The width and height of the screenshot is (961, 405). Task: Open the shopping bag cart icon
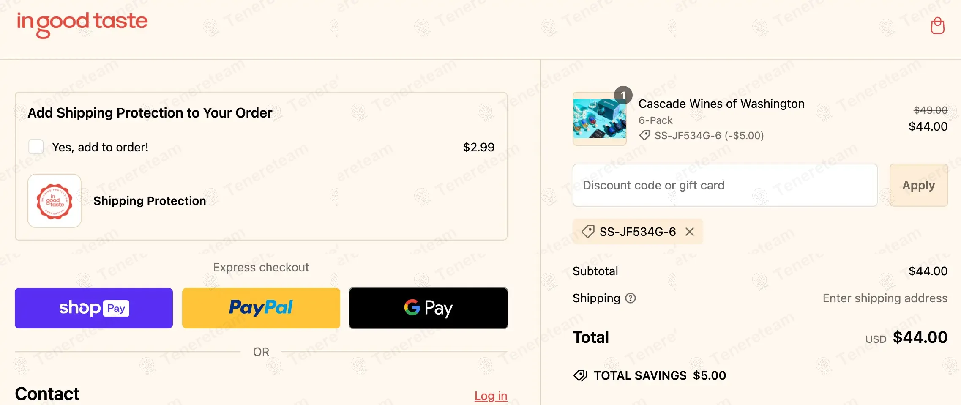pos(937,26)
